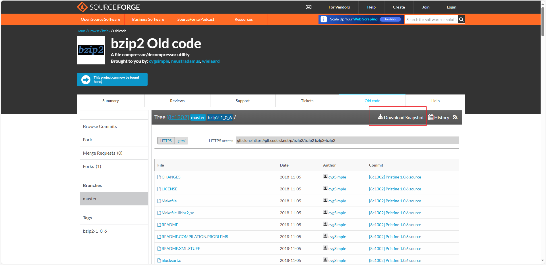Click the author avatar icon in LICENSE row
Image resolution: width=546 pixels, height=265 pixels.
pos(325,188)
